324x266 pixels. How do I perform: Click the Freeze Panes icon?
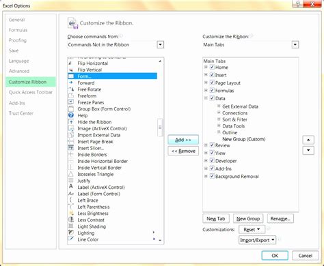[71, 102]
